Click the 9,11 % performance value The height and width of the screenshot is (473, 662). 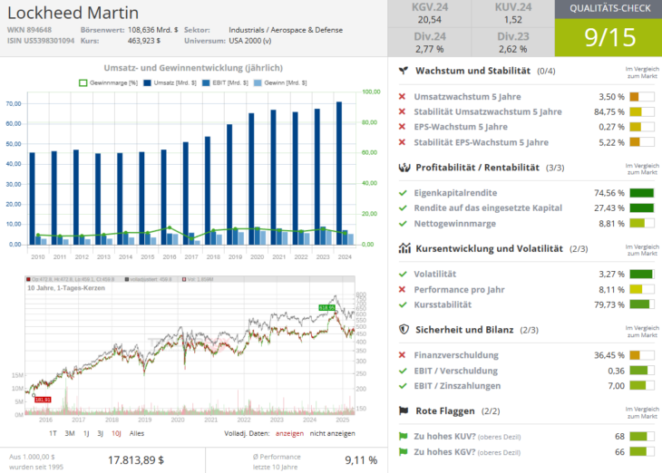pos(361,460)
